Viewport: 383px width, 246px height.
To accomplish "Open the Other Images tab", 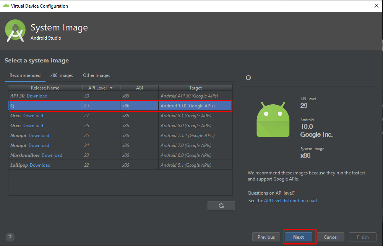I will coord(96,75).
